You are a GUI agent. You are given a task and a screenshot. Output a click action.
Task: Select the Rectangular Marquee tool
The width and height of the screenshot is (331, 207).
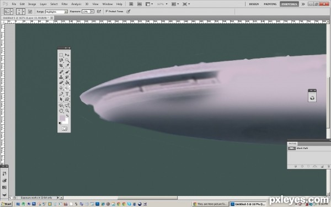(x=61, y=55)
